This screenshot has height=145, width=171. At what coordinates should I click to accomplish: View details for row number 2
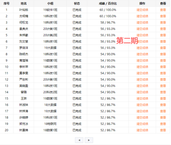(x=163, y=16)
